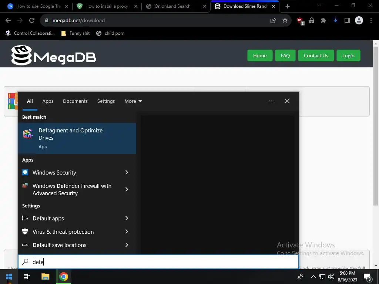379x284 pixels.
Task: Open the MegaDB FAQ page
Action: coord(285,55)
